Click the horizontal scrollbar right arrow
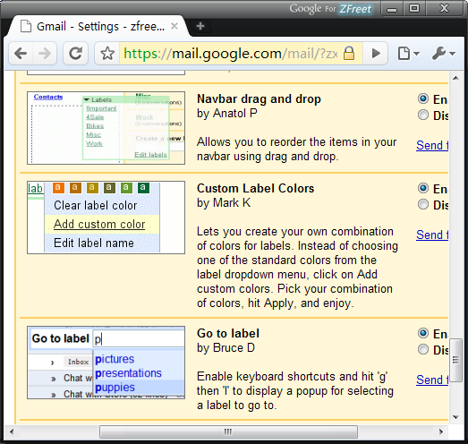This screenshot has width=468, height=444. [x=441, y=431]
